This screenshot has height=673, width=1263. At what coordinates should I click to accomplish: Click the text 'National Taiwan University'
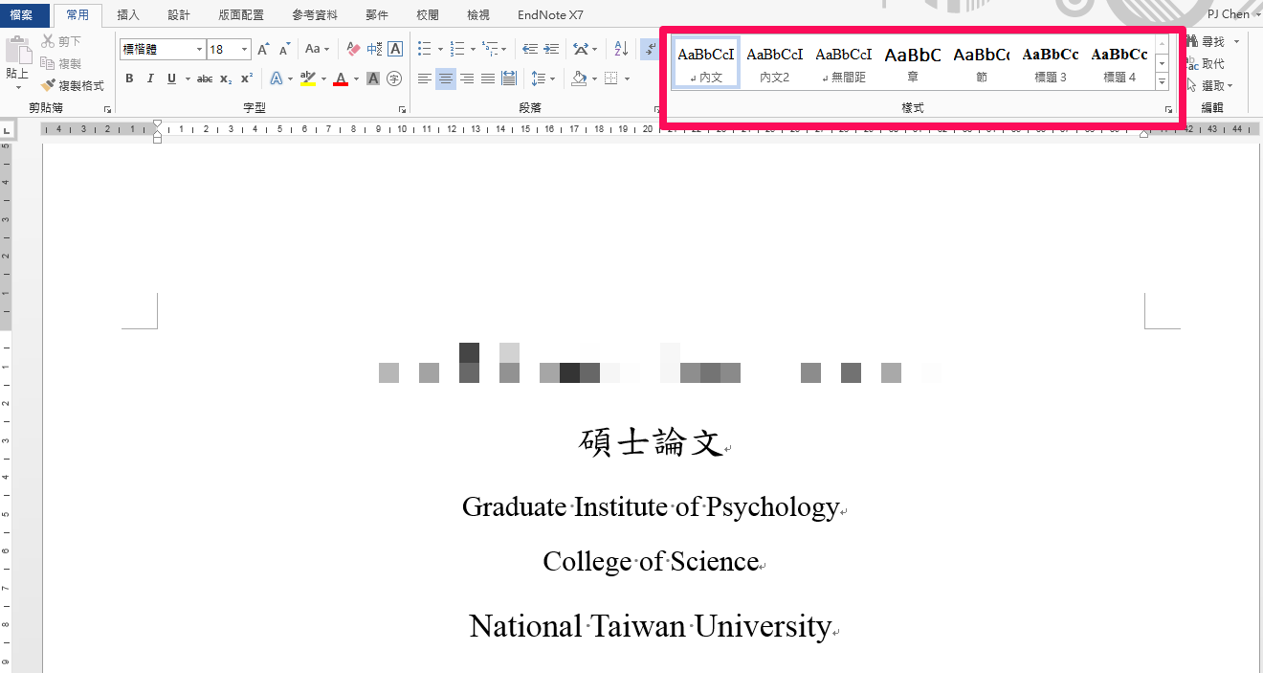(x=650, y=626)
